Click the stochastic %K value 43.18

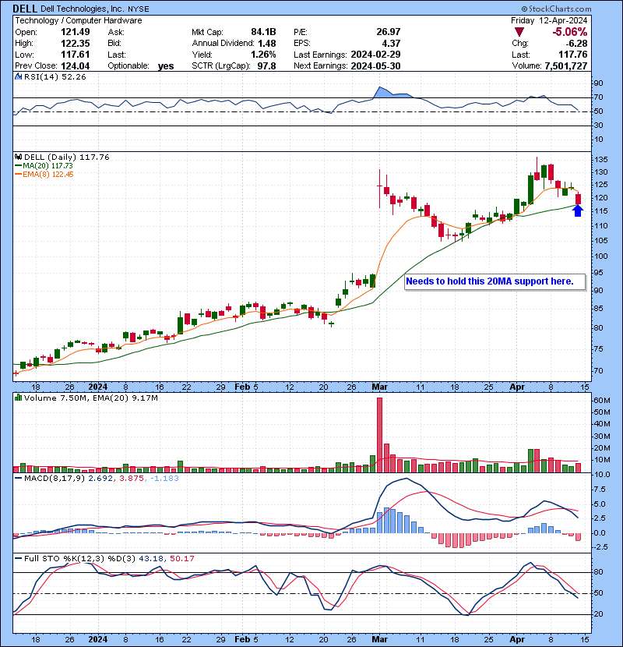point(151,558)
